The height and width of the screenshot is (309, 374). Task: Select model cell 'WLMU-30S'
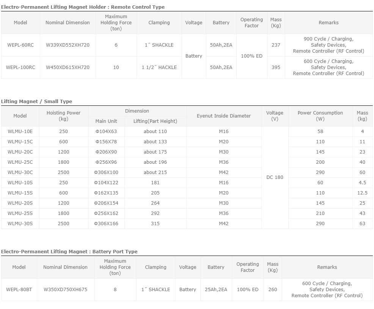pyautogui.click(x=20, y=224)
